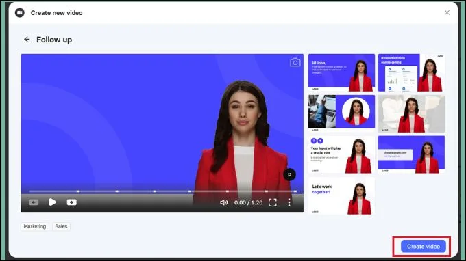Select the Sales tag
The width and height of the screenshot is (466, 261).
pos(61,226)
